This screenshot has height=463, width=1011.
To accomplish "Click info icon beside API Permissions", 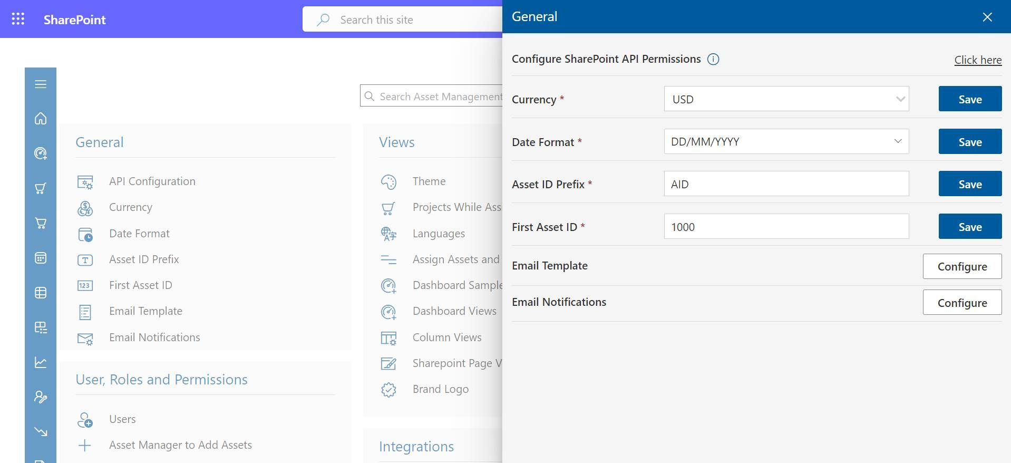I will (x=713, y=59).
